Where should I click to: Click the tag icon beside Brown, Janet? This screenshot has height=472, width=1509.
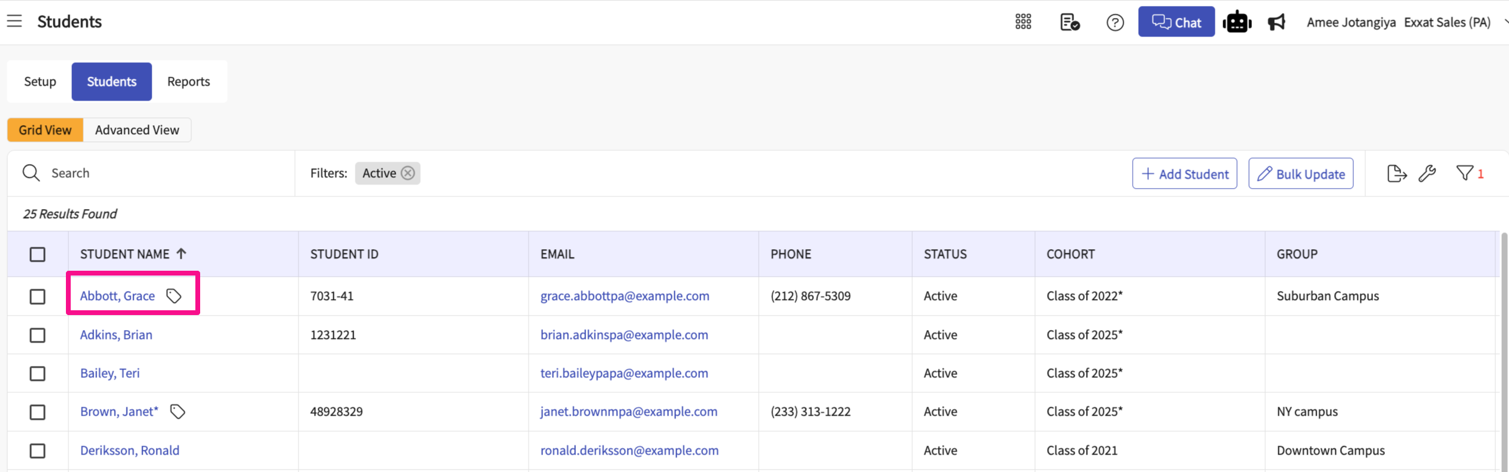point(177,412)
